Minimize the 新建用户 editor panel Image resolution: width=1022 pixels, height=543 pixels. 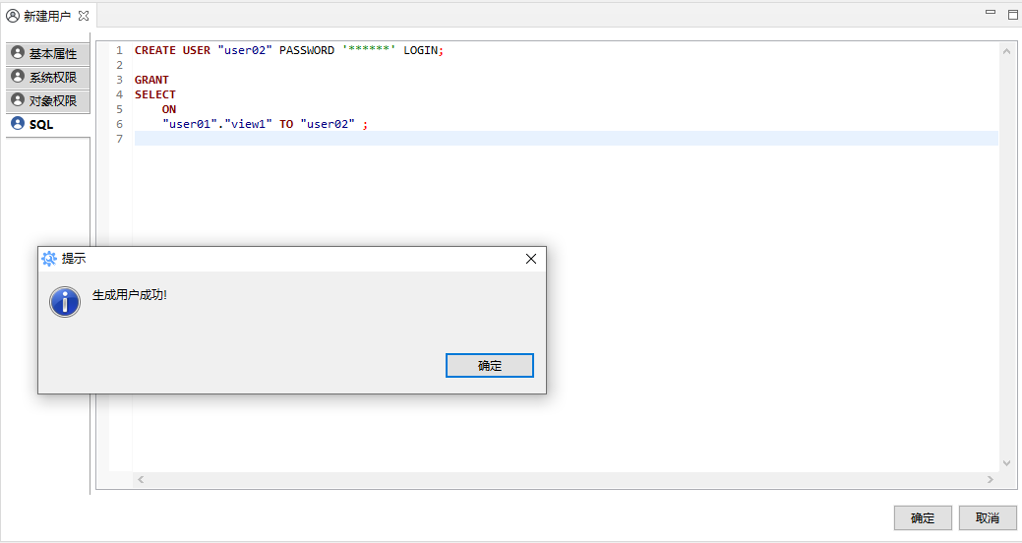coord(991,14)
